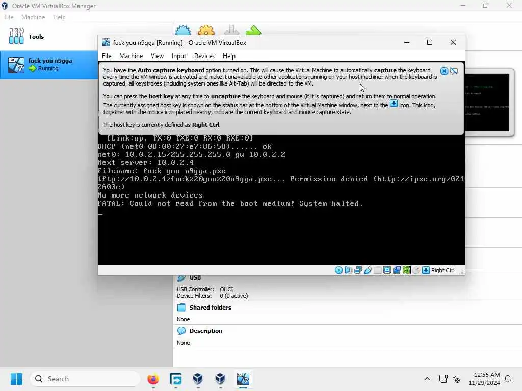
Task: Open Help menu in VirtualBox Manager
Action: [59, 17]
